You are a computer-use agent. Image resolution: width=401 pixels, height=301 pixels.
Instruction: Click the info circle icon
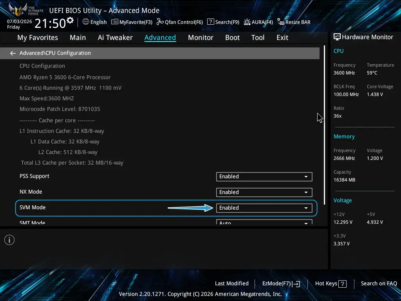(9, 240)
